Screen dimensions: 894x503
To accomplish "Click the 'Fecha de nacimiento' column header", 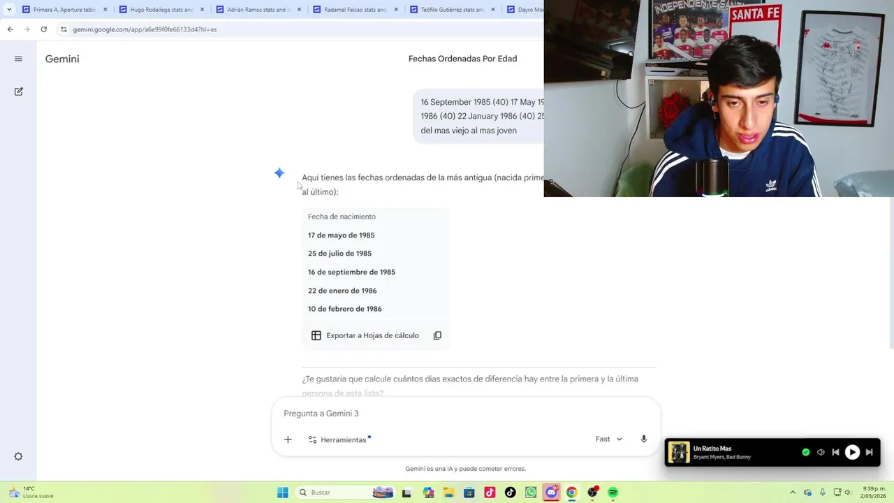I will pos(342,217).
